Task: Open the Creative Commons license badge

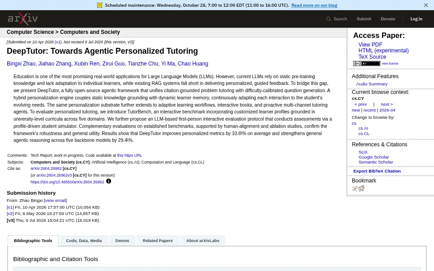Action: pos(367,64)
